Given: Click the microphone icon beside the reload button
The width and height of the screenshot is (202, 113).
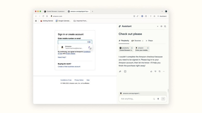Looking at the screenshot, I should tap(47, 16).
